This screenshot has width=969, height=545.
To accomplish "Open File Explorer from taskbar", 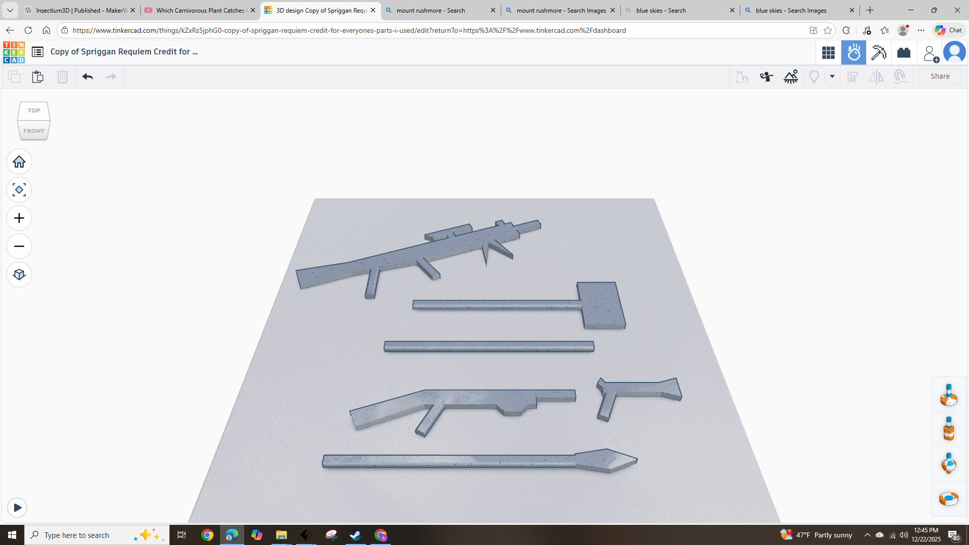I will coord(281,535).
